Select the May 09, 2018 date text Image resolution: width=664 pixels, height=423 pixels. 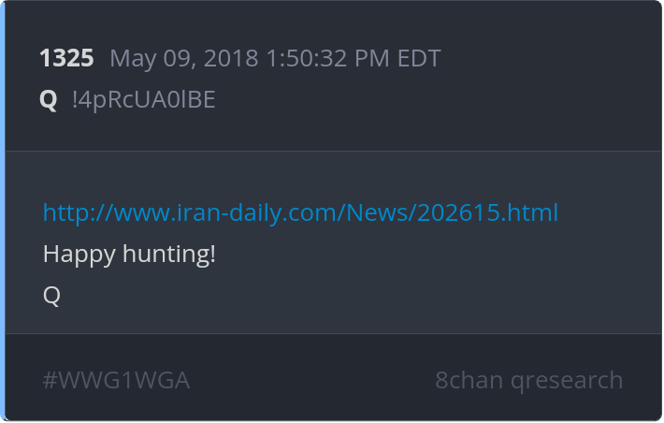pos(184,59)
